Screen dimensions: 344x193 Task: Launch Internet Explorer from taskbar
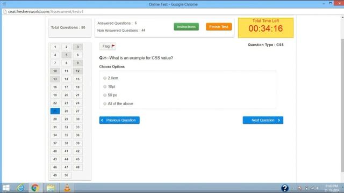(20, 188)
